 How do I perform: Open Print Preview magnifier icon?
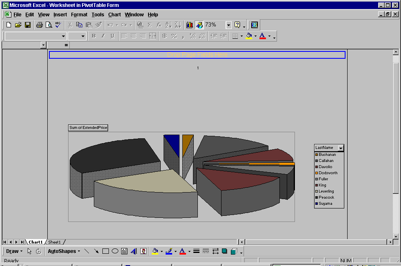coord(49,25)
